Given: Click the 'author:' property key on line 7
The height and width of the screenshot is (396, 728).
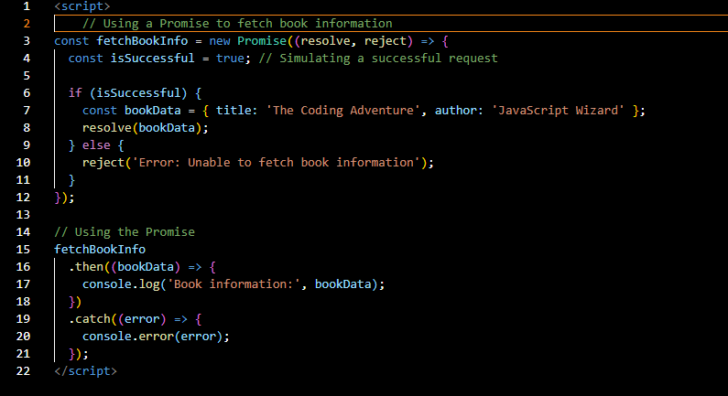Looking at the screenshot, I should 459,111.
